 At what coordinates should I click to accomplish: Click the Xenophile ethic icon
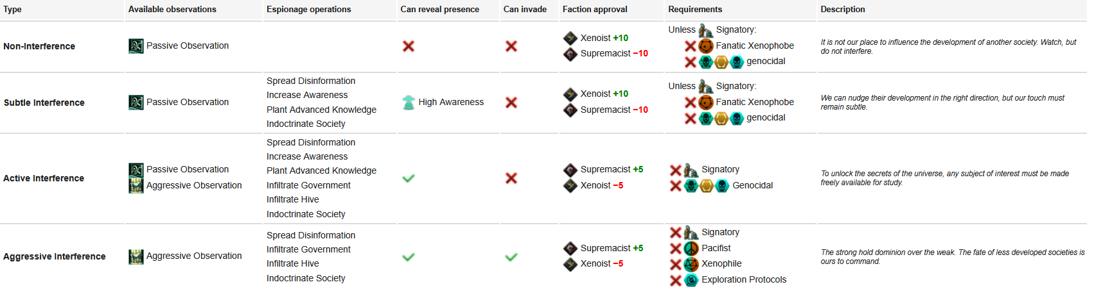(x=691, y=264)
